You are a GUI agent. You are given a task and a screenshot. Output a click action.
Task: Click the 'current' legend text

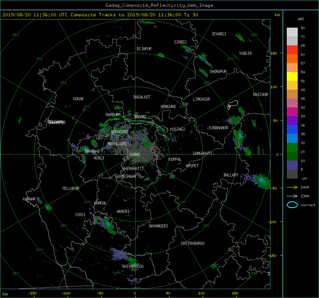tap(308, 205)
